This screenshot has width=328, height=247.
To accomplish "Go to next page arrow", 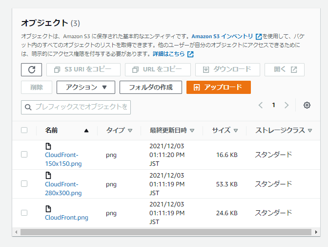I will [x=287, y=105].
